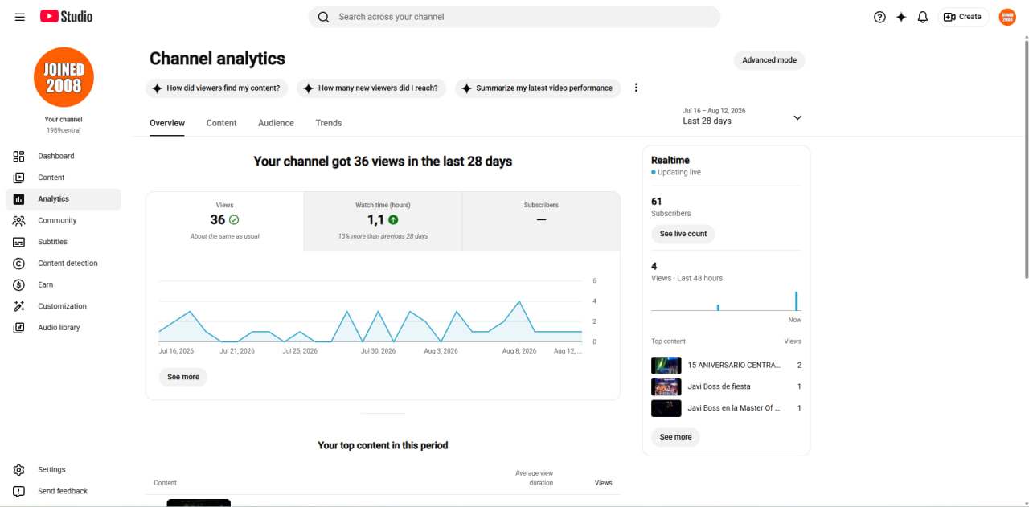The width and height of the screenshot is (1029, 507).
Task: Click See more under the views chart
Action: (183, 377)
